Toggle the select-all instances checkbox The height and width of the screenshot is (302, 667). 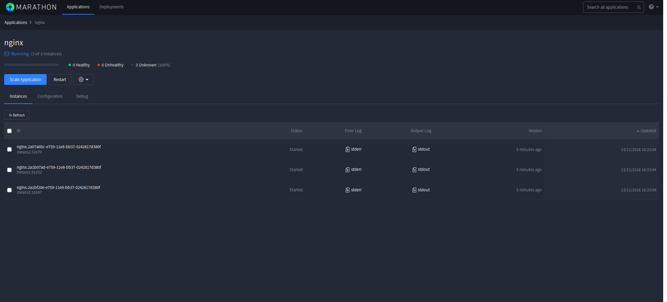pos(9,131)
